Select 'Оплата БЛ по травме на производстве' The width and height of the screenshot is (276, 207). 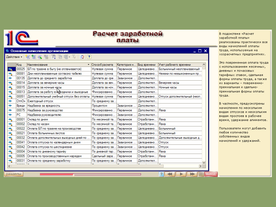pos(105,129)
